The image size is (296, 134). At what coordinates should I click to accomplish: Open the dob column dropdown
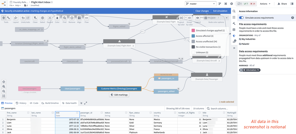point(77,113)
